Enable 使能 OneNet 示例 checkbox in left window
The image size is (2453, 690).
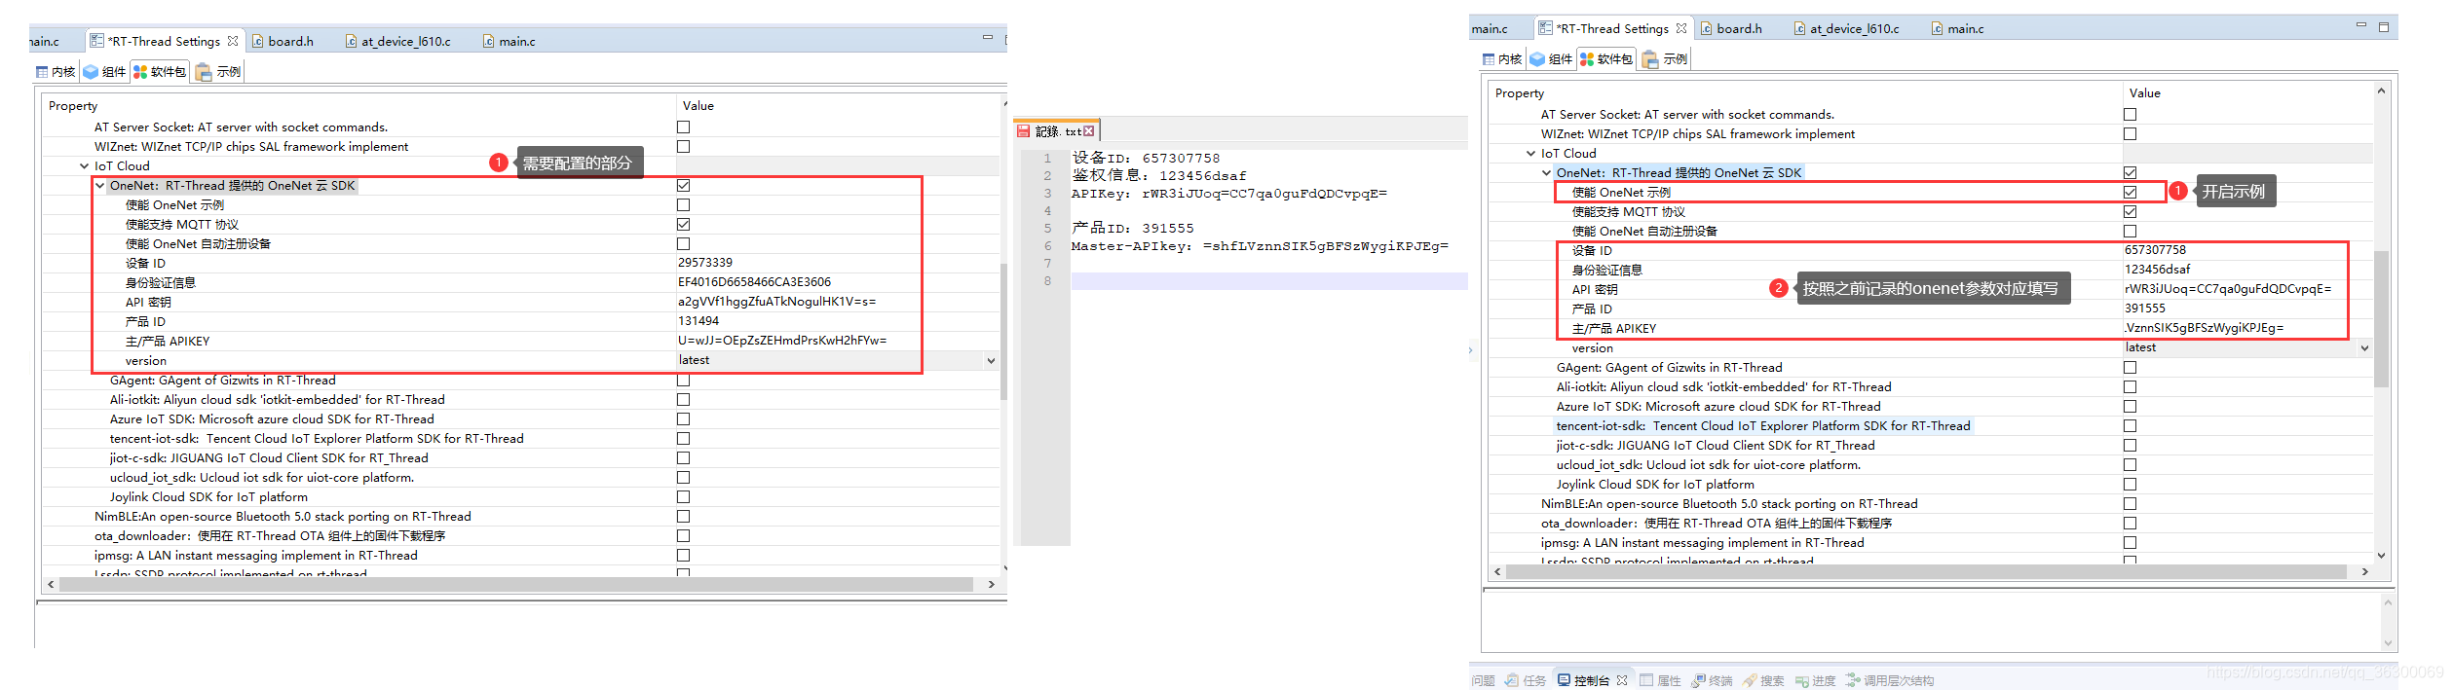(x=684, y=205)
